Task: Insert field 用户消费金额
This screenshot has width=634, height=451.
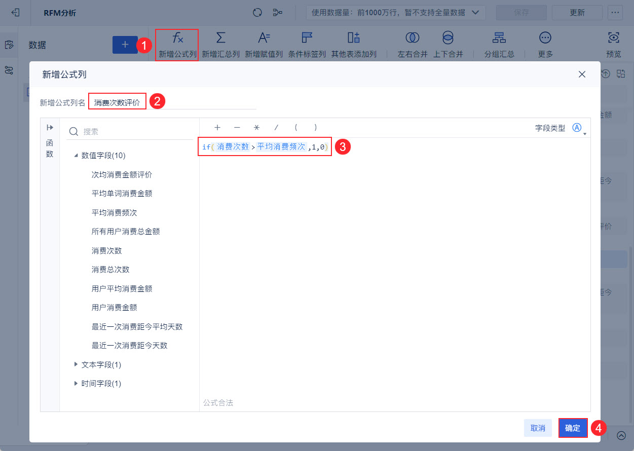Action: point(114,307)
